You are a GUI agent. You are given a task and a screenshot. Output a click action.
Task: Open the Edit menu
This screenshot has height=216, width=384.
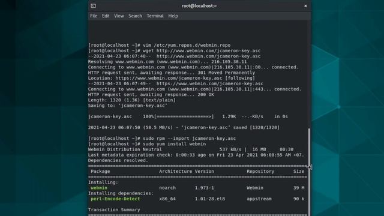click(106, 16)
